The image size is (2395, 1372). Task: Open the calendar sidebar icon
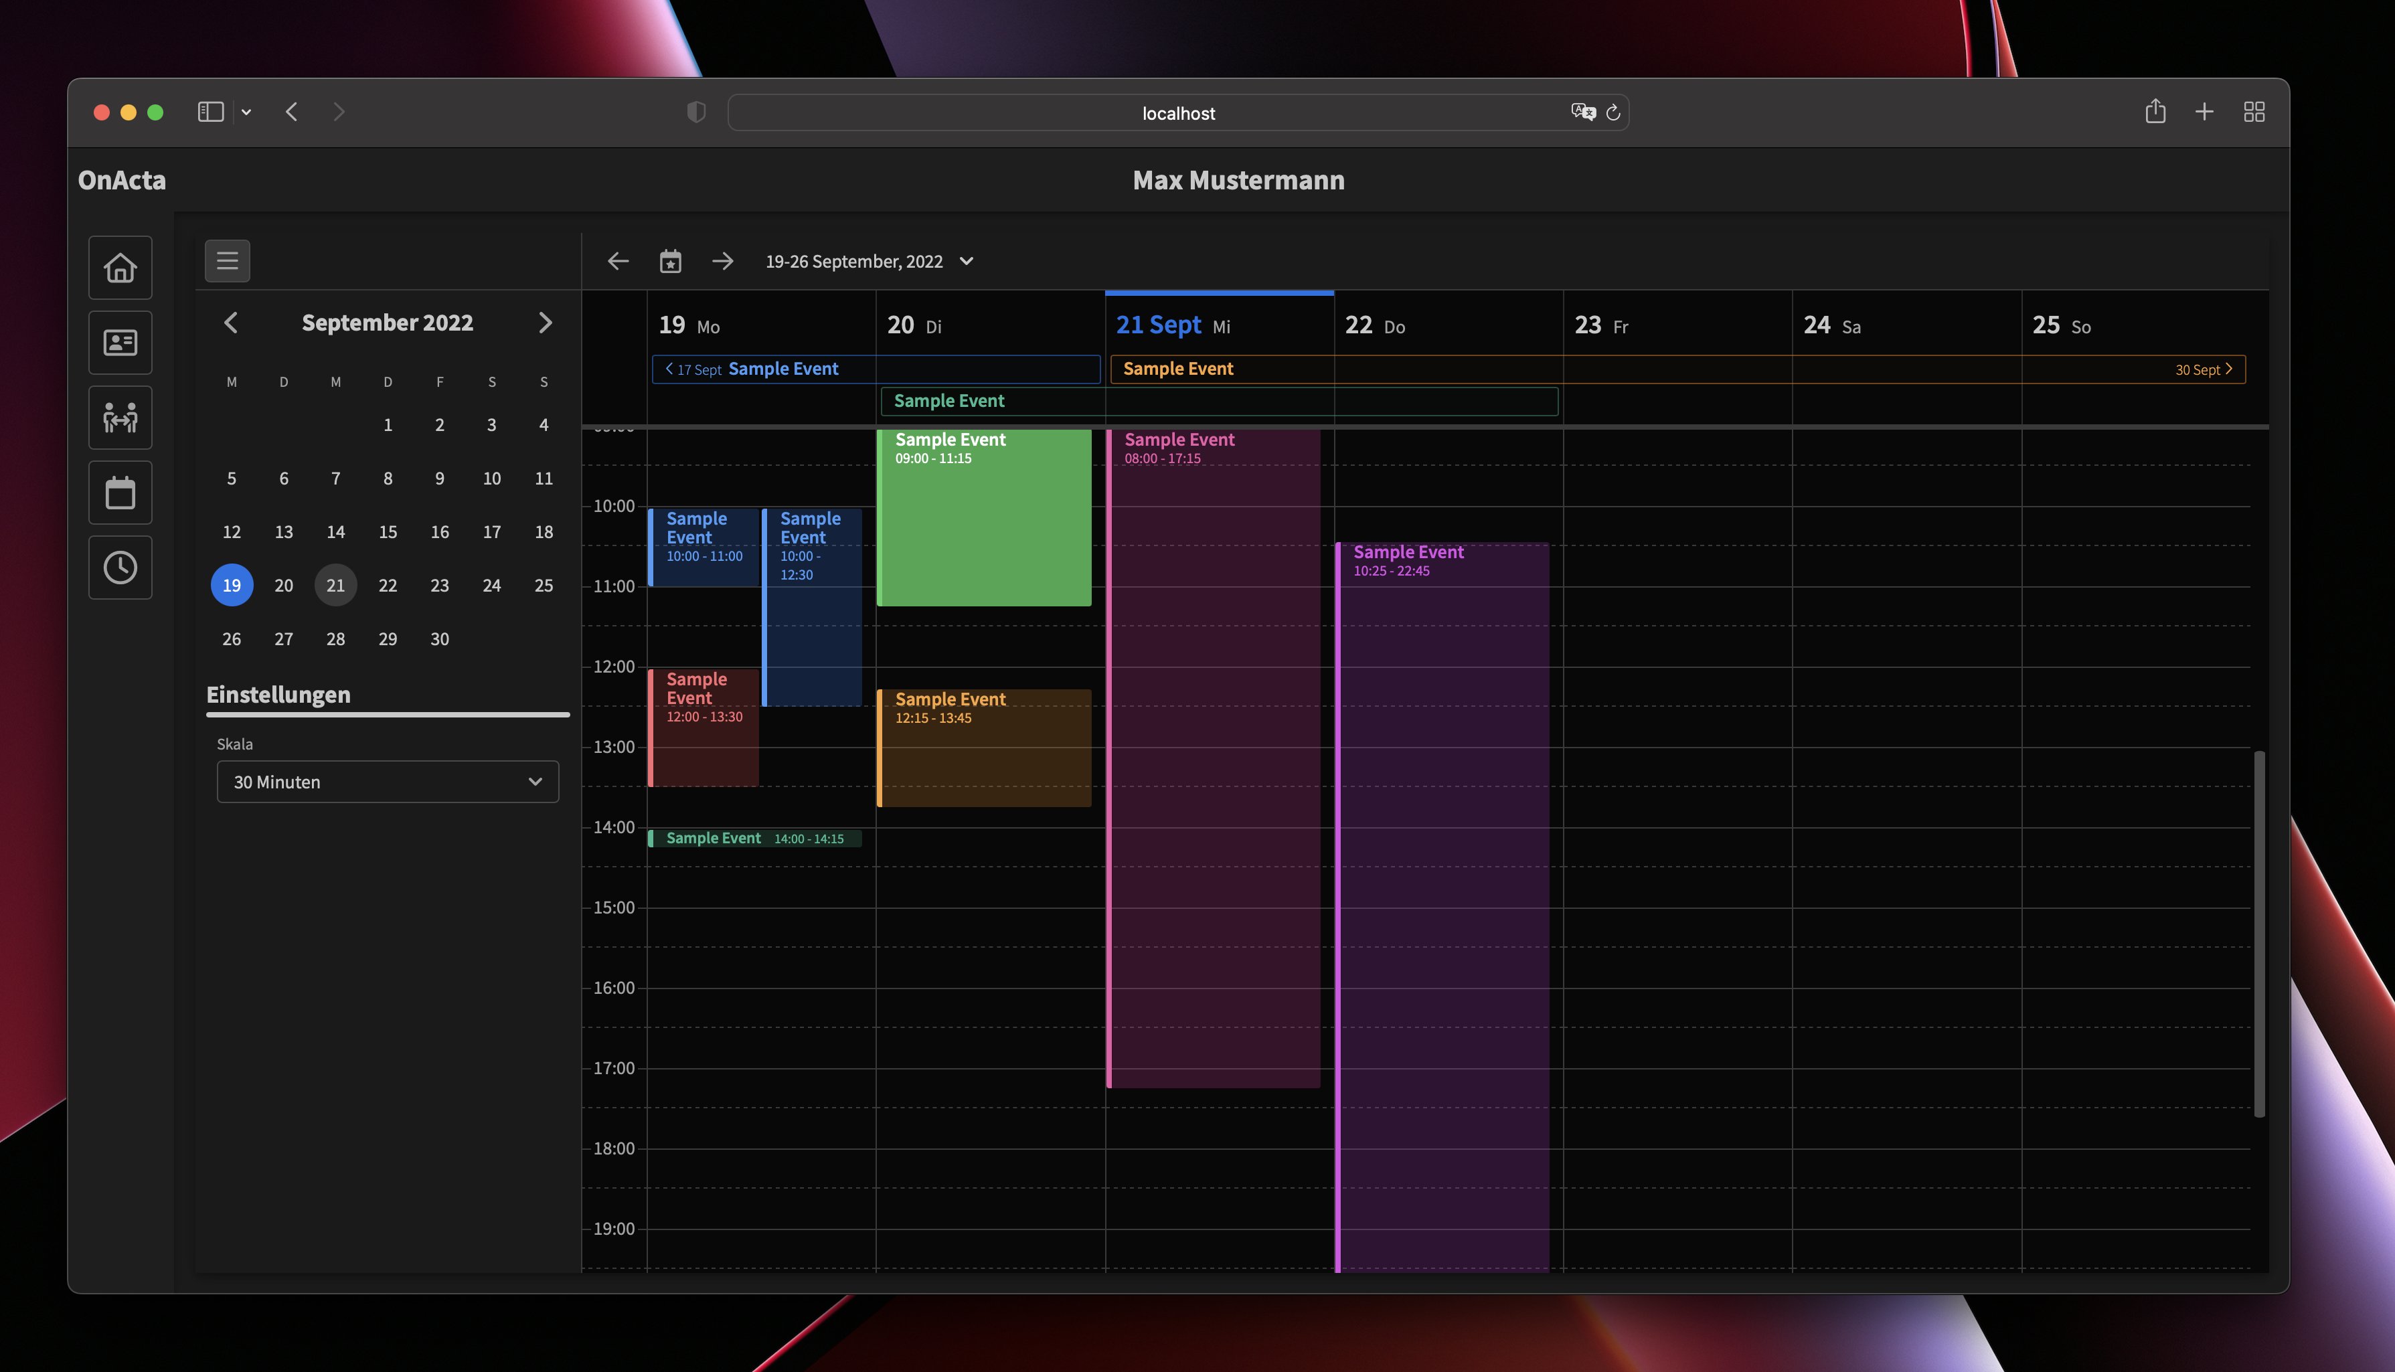click(120, 493)
